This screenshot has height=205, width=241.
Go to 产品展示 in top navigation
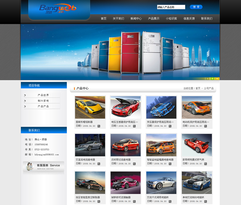[154, 19]
